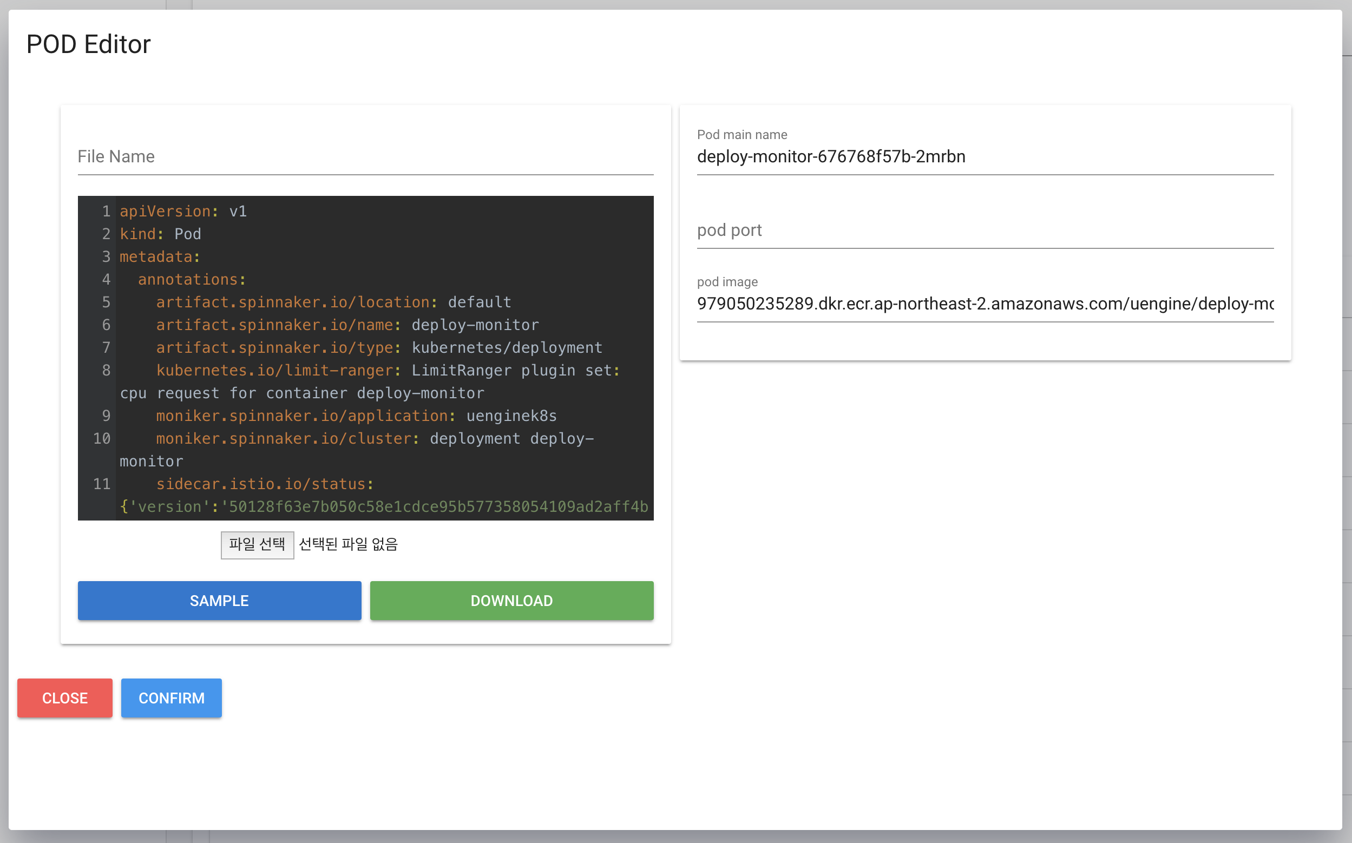This screenshot has height=843, width=1352.
Task: Click the 파일 선택 file chooser button
Action: point(257,544)
